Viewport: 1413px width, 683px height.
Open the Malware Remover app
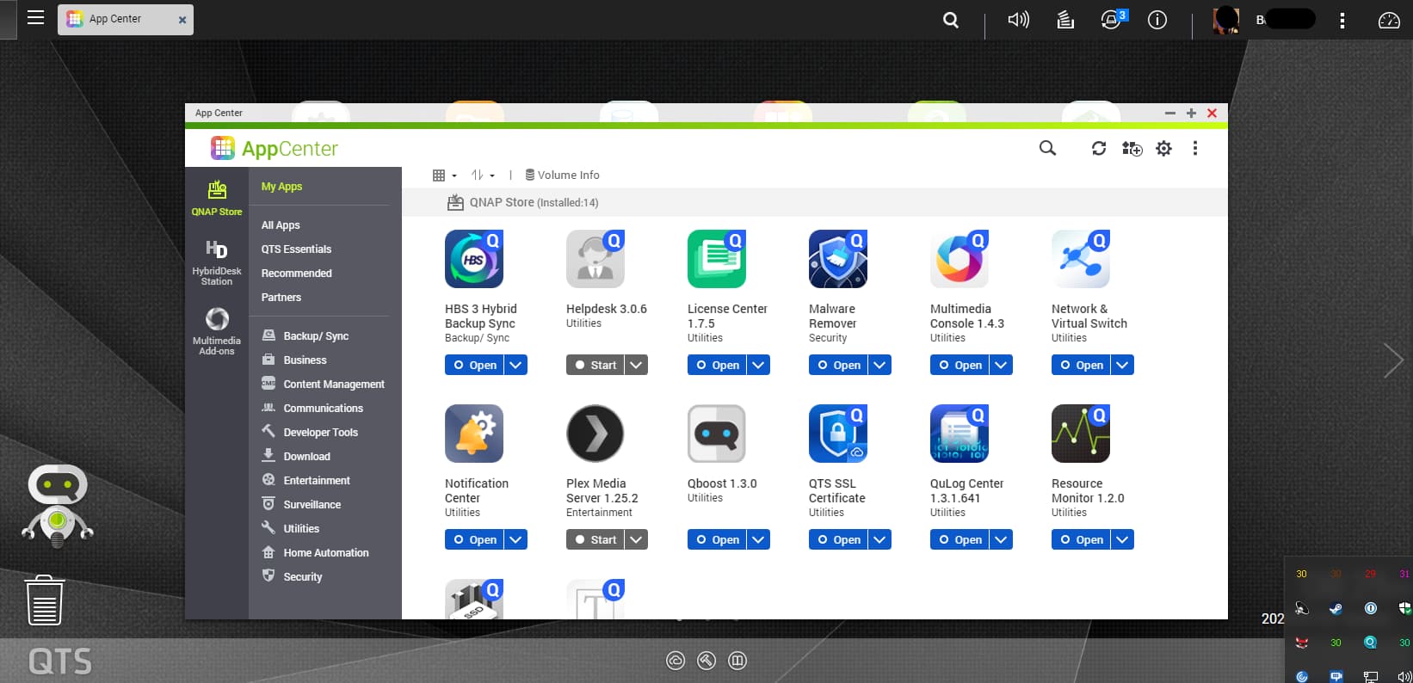[838, 365]
